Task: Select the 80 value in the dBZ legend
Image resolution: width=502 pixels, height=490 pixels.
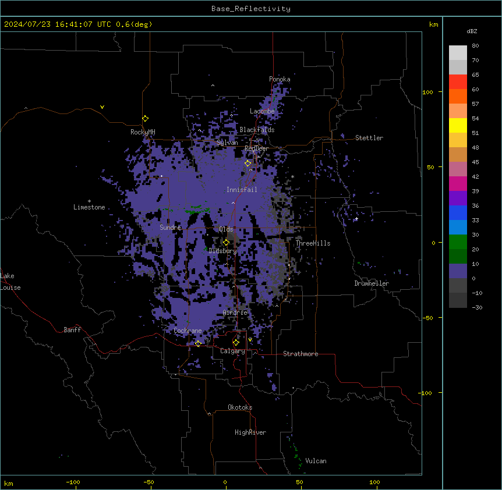Action: pos(475,46)
